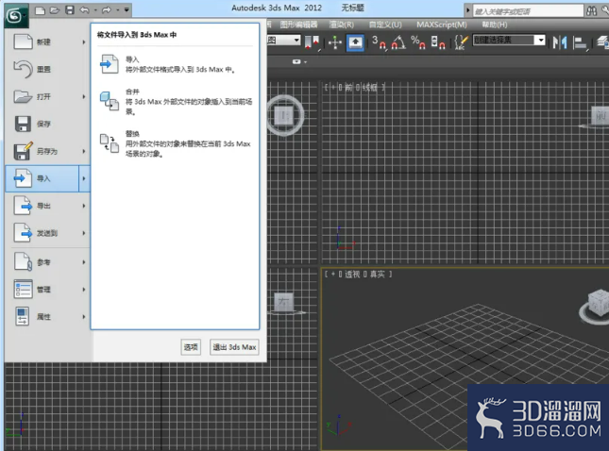This screenshot has width=609, height=451.
Task: Toggle the keyboard shortcut override icon
Action: pyautogui.click(x=355, y=42)
